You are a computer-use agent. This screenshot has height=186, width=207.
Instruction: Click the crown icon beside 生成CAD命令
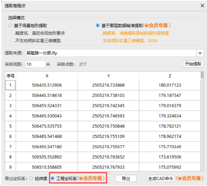[180, 178]
